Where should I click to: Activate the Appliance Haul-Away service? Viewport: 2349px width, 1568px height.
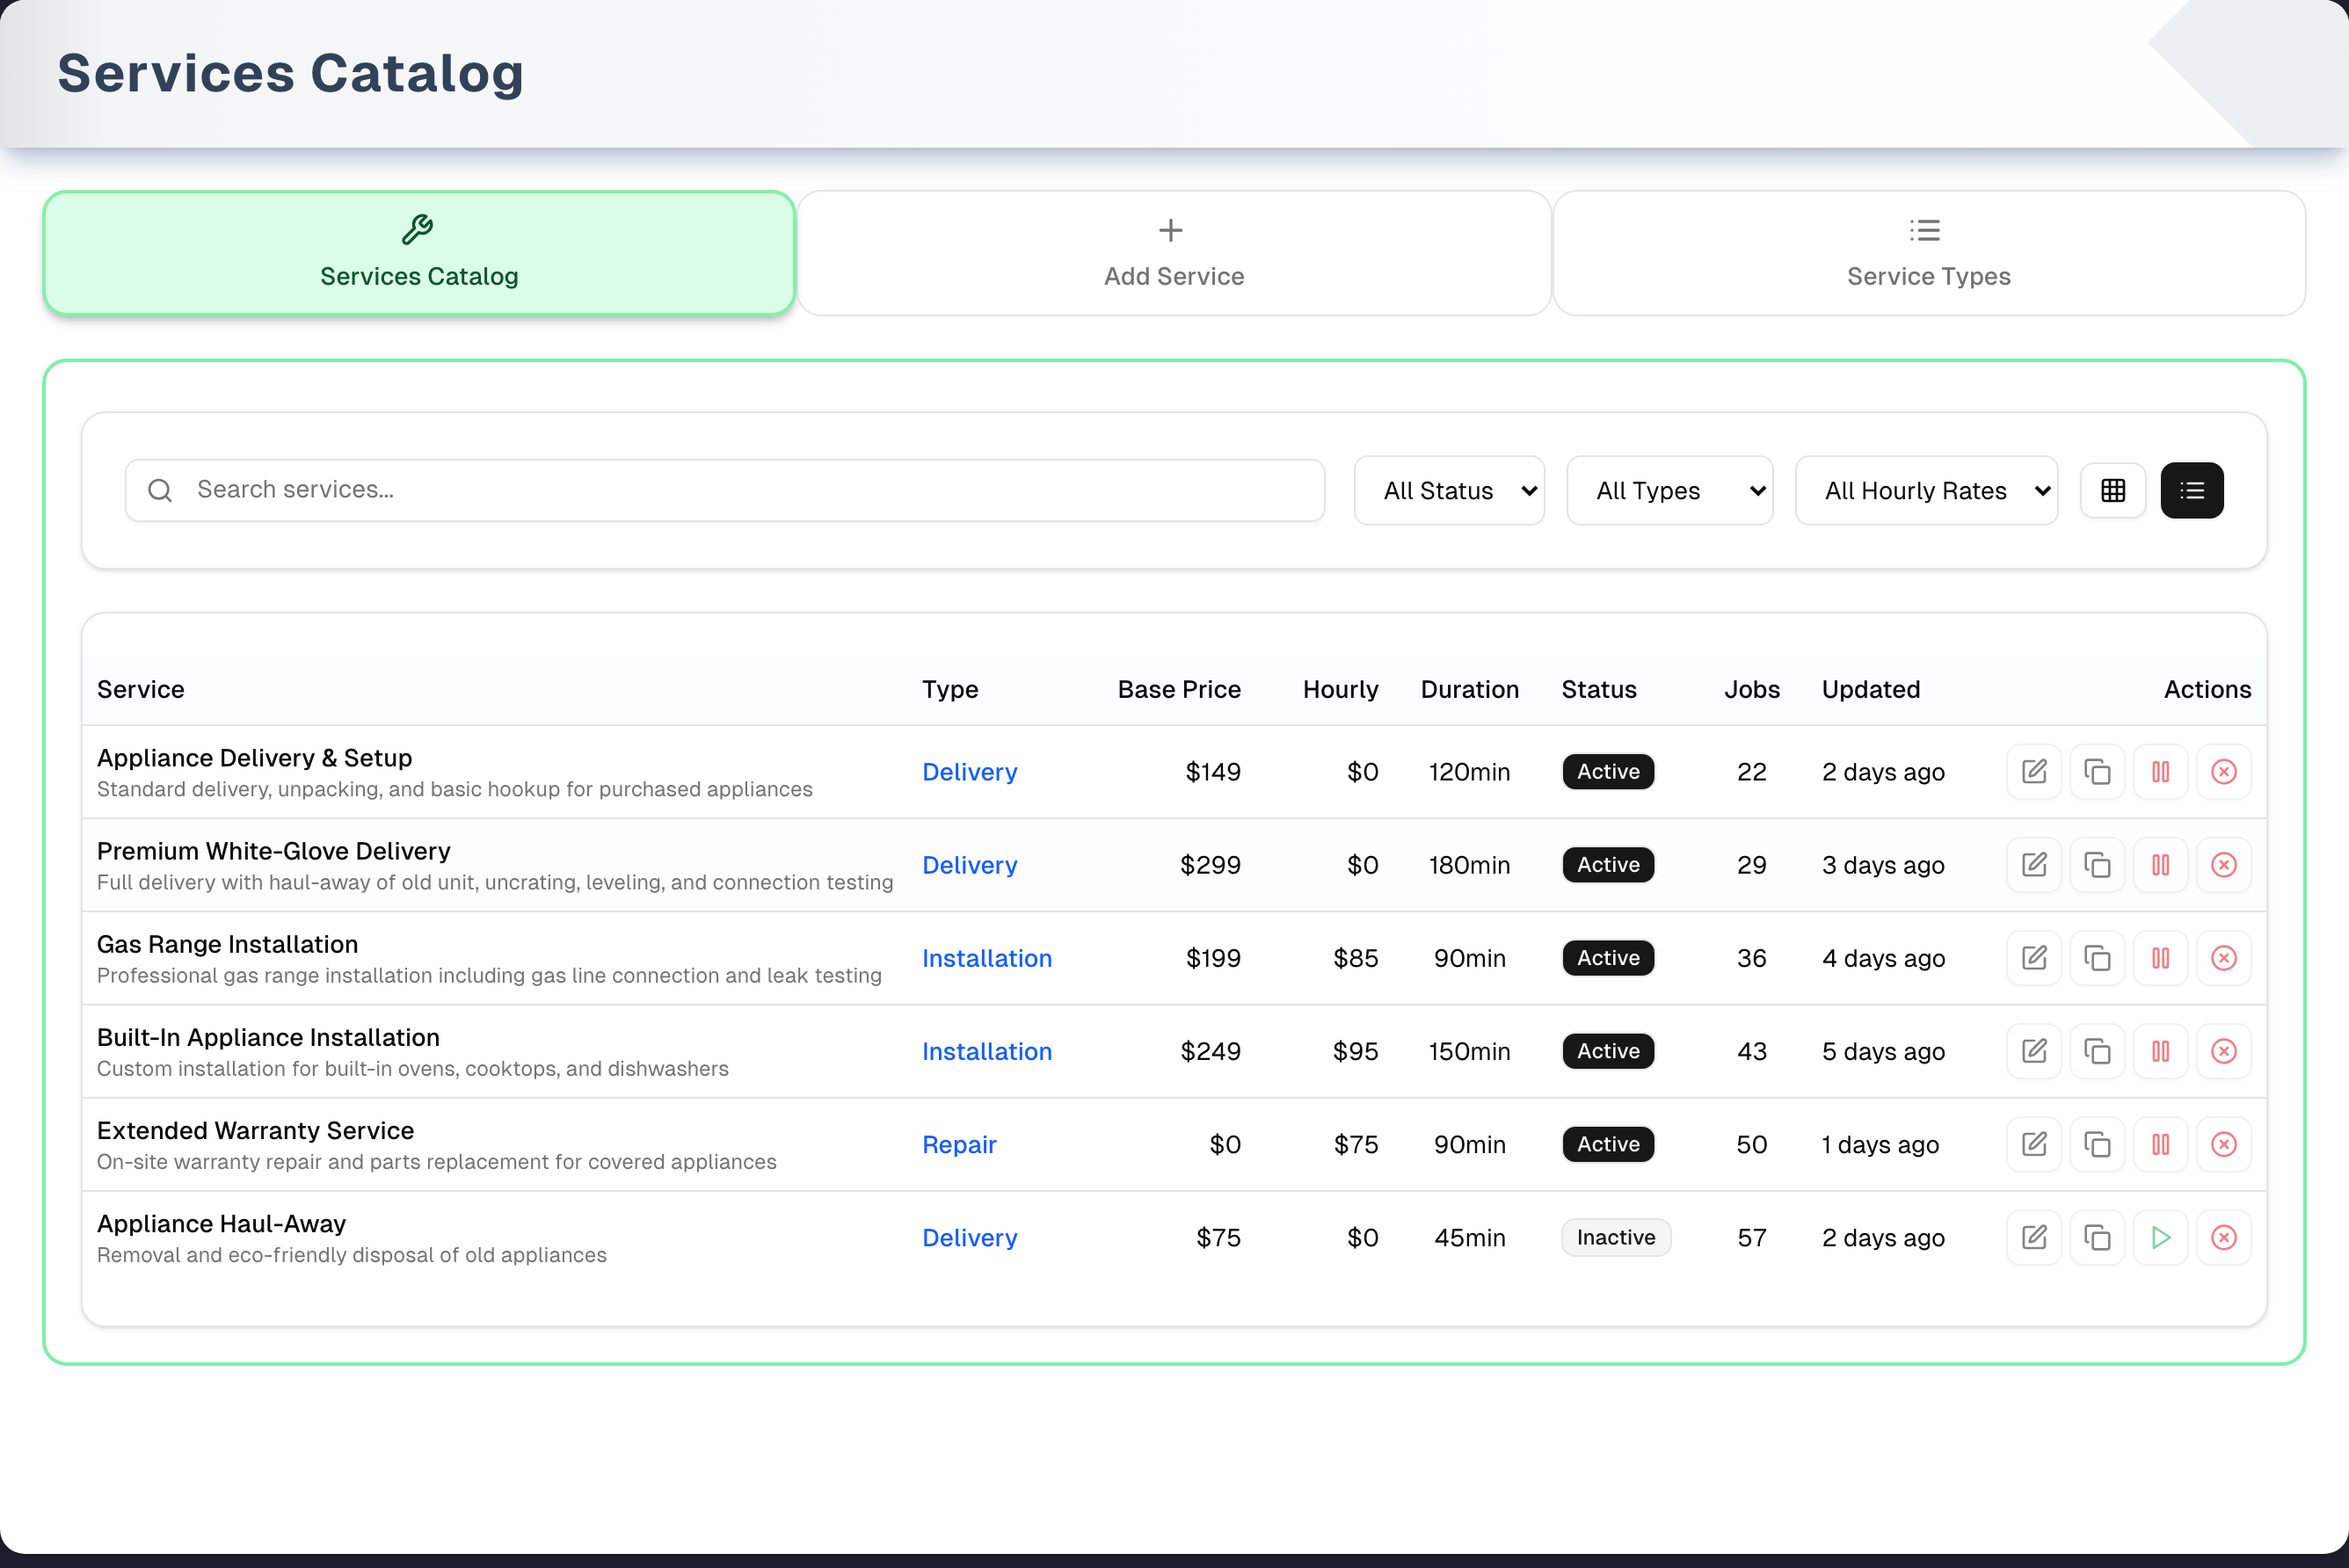[x=2160, y=1237]
